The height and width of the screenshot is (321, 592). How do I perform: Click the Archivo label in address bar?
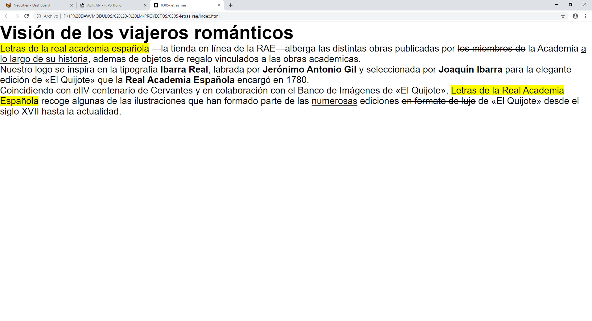coord(51,16)
